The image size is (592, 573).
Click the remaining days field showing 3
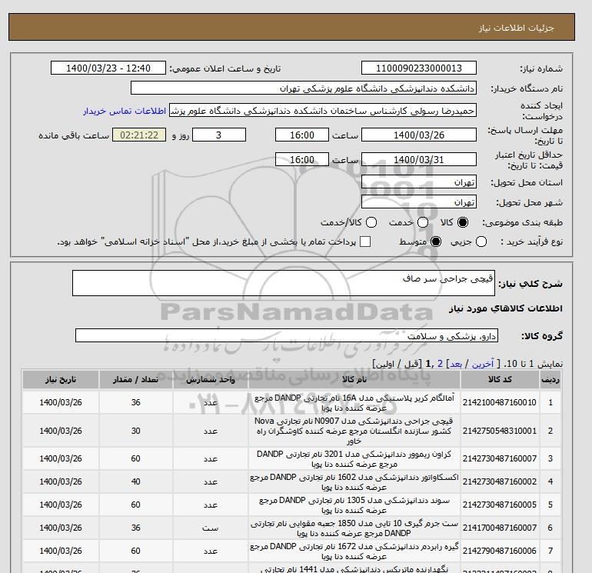[219, 135]
